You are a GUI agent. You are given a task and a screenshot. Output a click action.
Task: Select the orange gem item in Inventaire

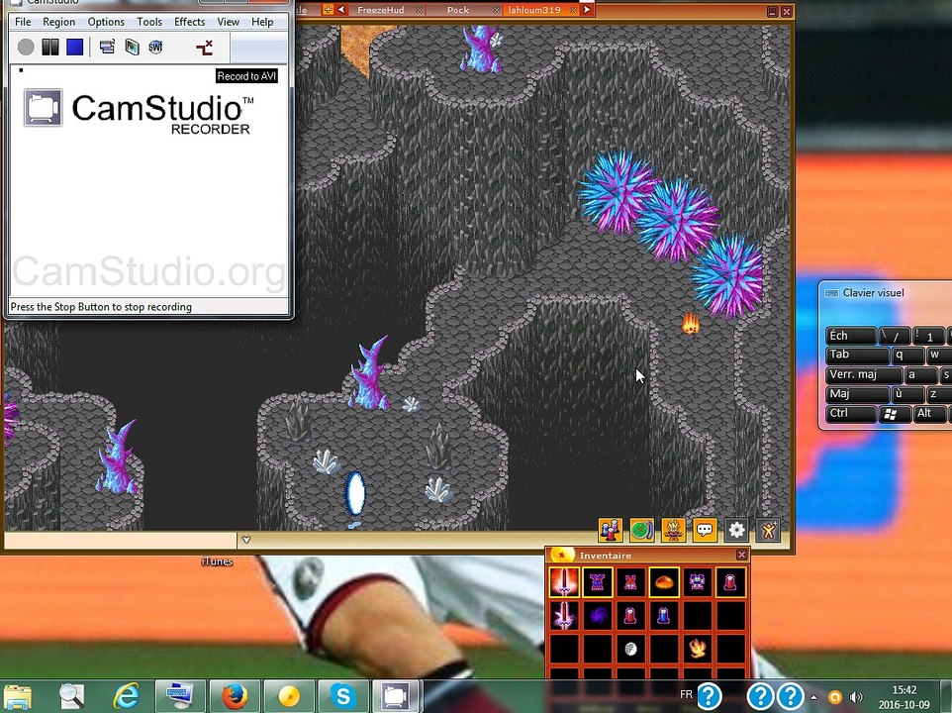tap(664, 582)
